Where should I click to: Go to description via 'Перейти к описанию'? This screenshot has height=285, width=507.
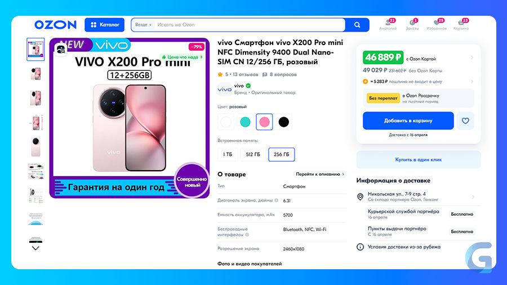[x=320, y=174]
